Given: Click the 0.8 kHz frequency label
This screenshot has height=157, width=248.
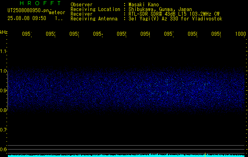Looking at the screenshot, I should pos(3,110).
